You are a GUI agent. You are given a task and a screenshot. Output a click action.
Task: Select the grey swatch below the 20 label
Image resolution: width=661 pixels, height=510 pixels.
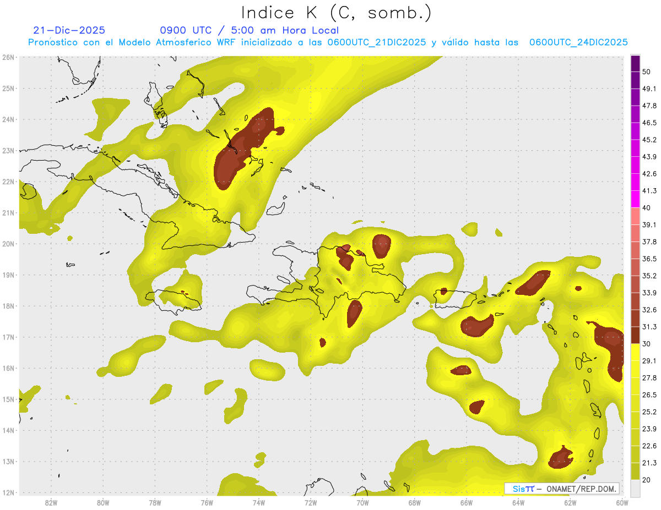[x=635, y=487]
